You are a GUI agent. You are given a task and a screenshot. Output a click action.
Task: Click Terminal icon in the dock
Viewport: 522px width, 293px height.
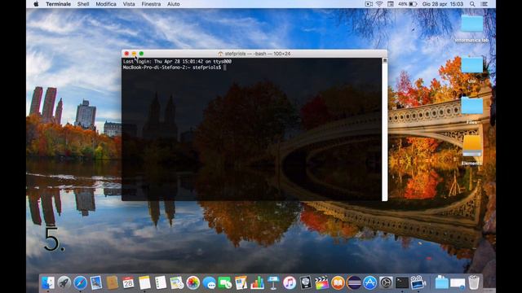(x=402, y=282)
